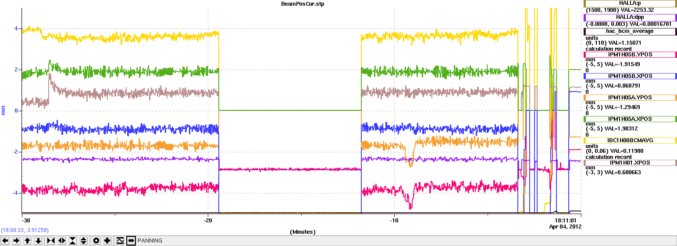Click the Apr 04, 2012 date label
Image resolution: width=677 pixels, height=246 pixels.
click(x=566, y=227)
